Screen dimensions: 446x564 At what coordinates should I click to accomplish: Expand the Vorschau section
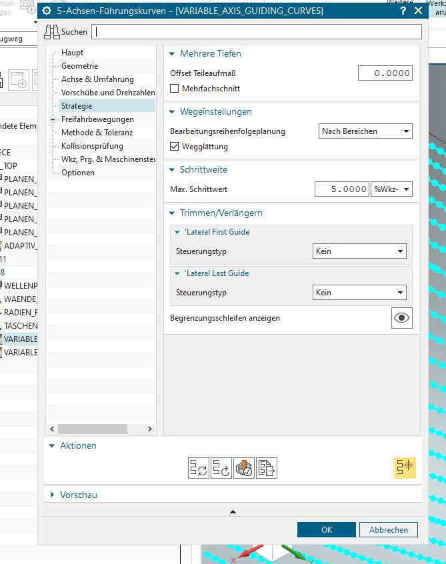(52, 495)
